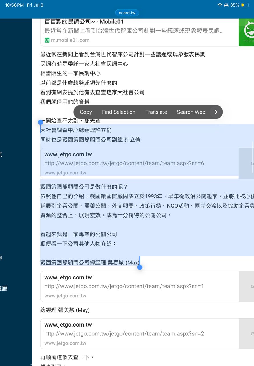The height and width of the screenshot is (366, 254).
Task: Tap line 相當陌生的一家民調中心
Action: pos(70,73)
